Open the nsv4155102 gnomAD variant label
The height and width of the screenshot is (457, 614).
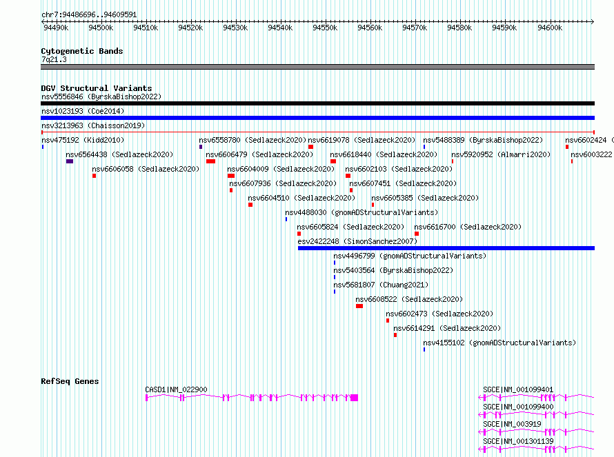click(499, 343)
